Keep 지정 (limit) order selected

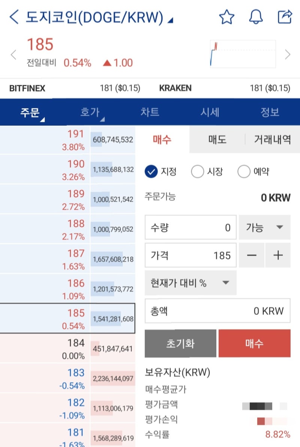151,171
